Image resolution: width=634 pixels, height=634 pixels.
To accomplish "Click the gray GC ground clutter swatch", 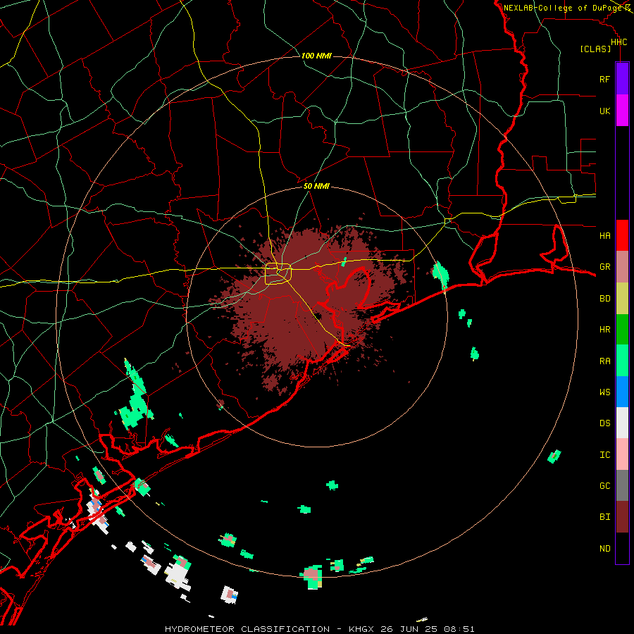I will [x=622, y=485].
